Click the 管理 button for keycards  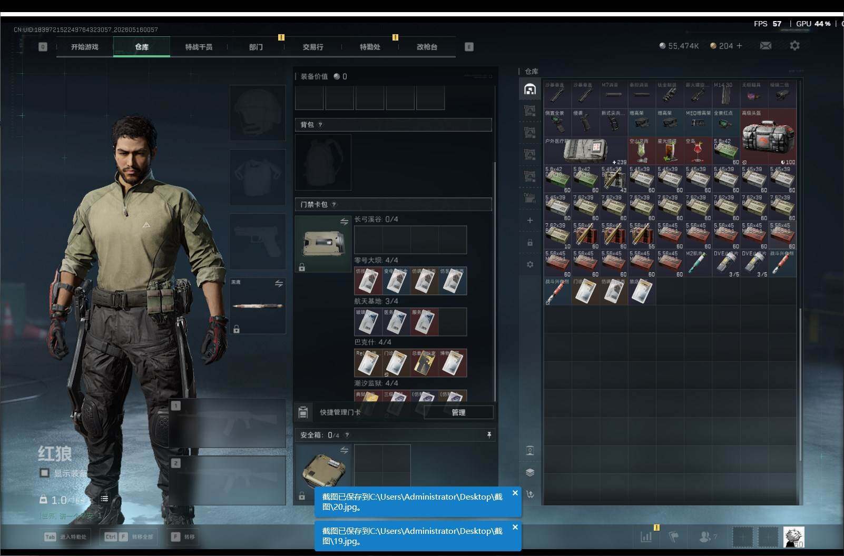click(x=458, y=412)
